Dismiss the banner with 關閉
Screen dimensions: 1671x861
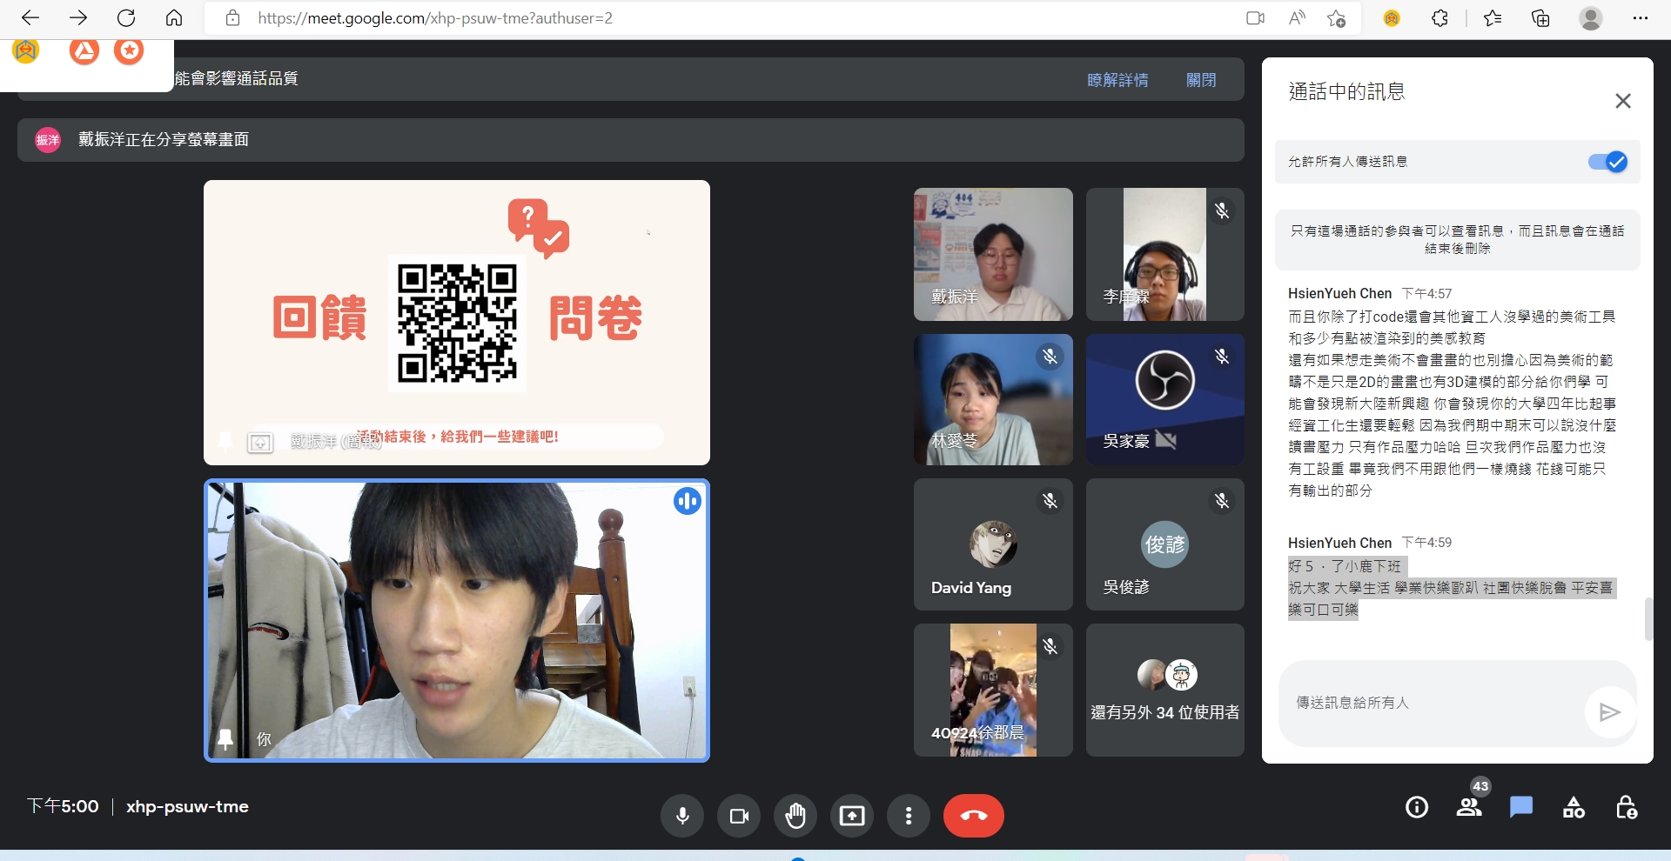tap(1201, 80)
